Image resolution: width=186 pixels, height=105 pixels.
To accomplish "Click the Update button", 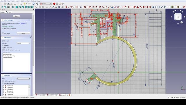I will pyautogui.click(x=23, y=33).
